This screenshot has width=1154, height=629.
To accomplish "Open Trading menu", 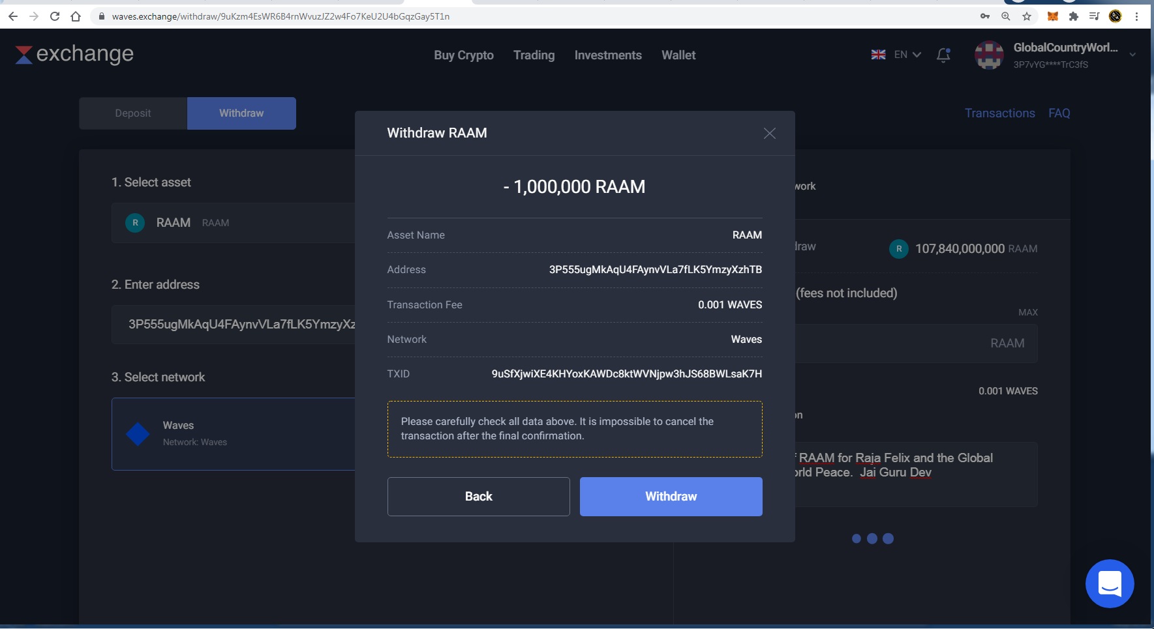I will (534, 55).
